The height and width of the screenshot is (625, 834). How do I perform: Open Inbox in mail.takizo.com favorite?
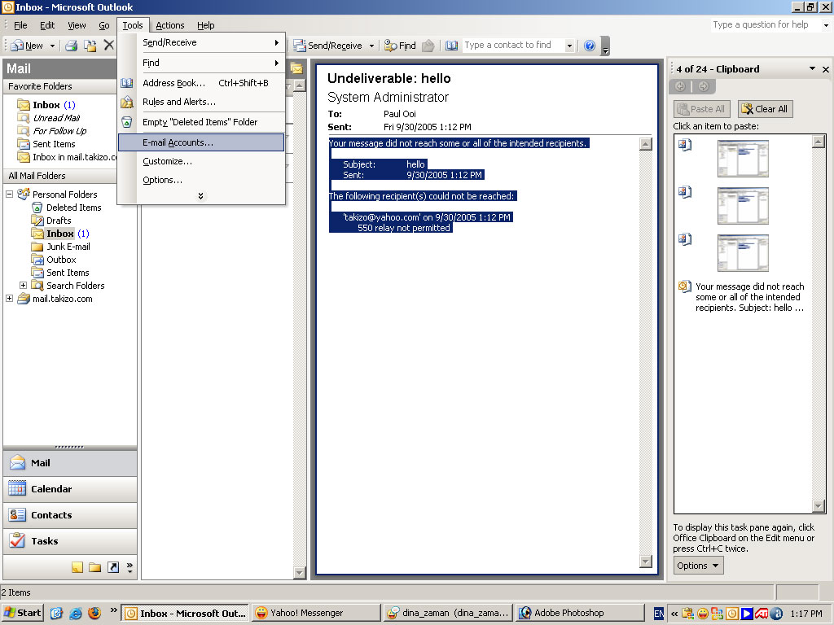click(67, 157)
